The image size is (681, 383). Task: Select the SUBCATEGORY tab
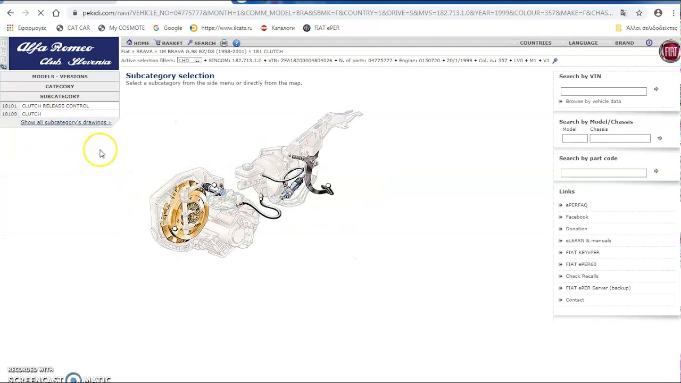[60, 96]
